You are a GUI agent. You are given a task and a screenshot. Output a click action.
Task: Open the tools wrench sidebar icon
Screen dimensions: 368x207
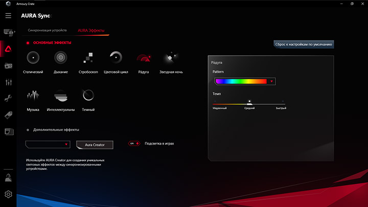point(8,98)
